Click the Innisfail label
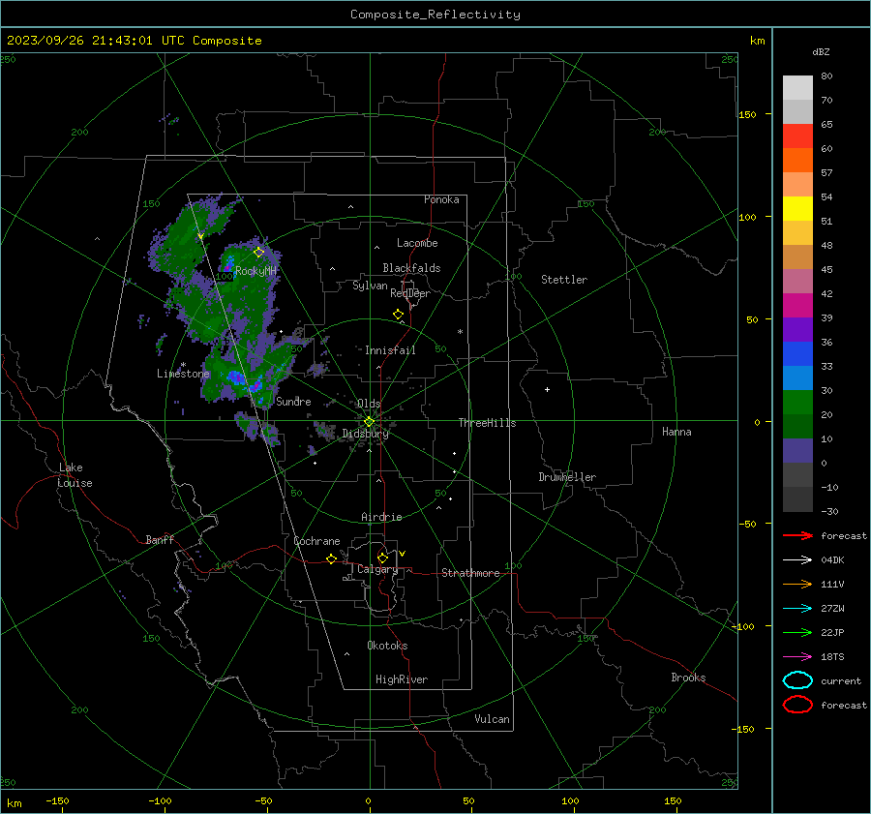The height and width of the screenshot is (814, 871). [x=390, y=350]
